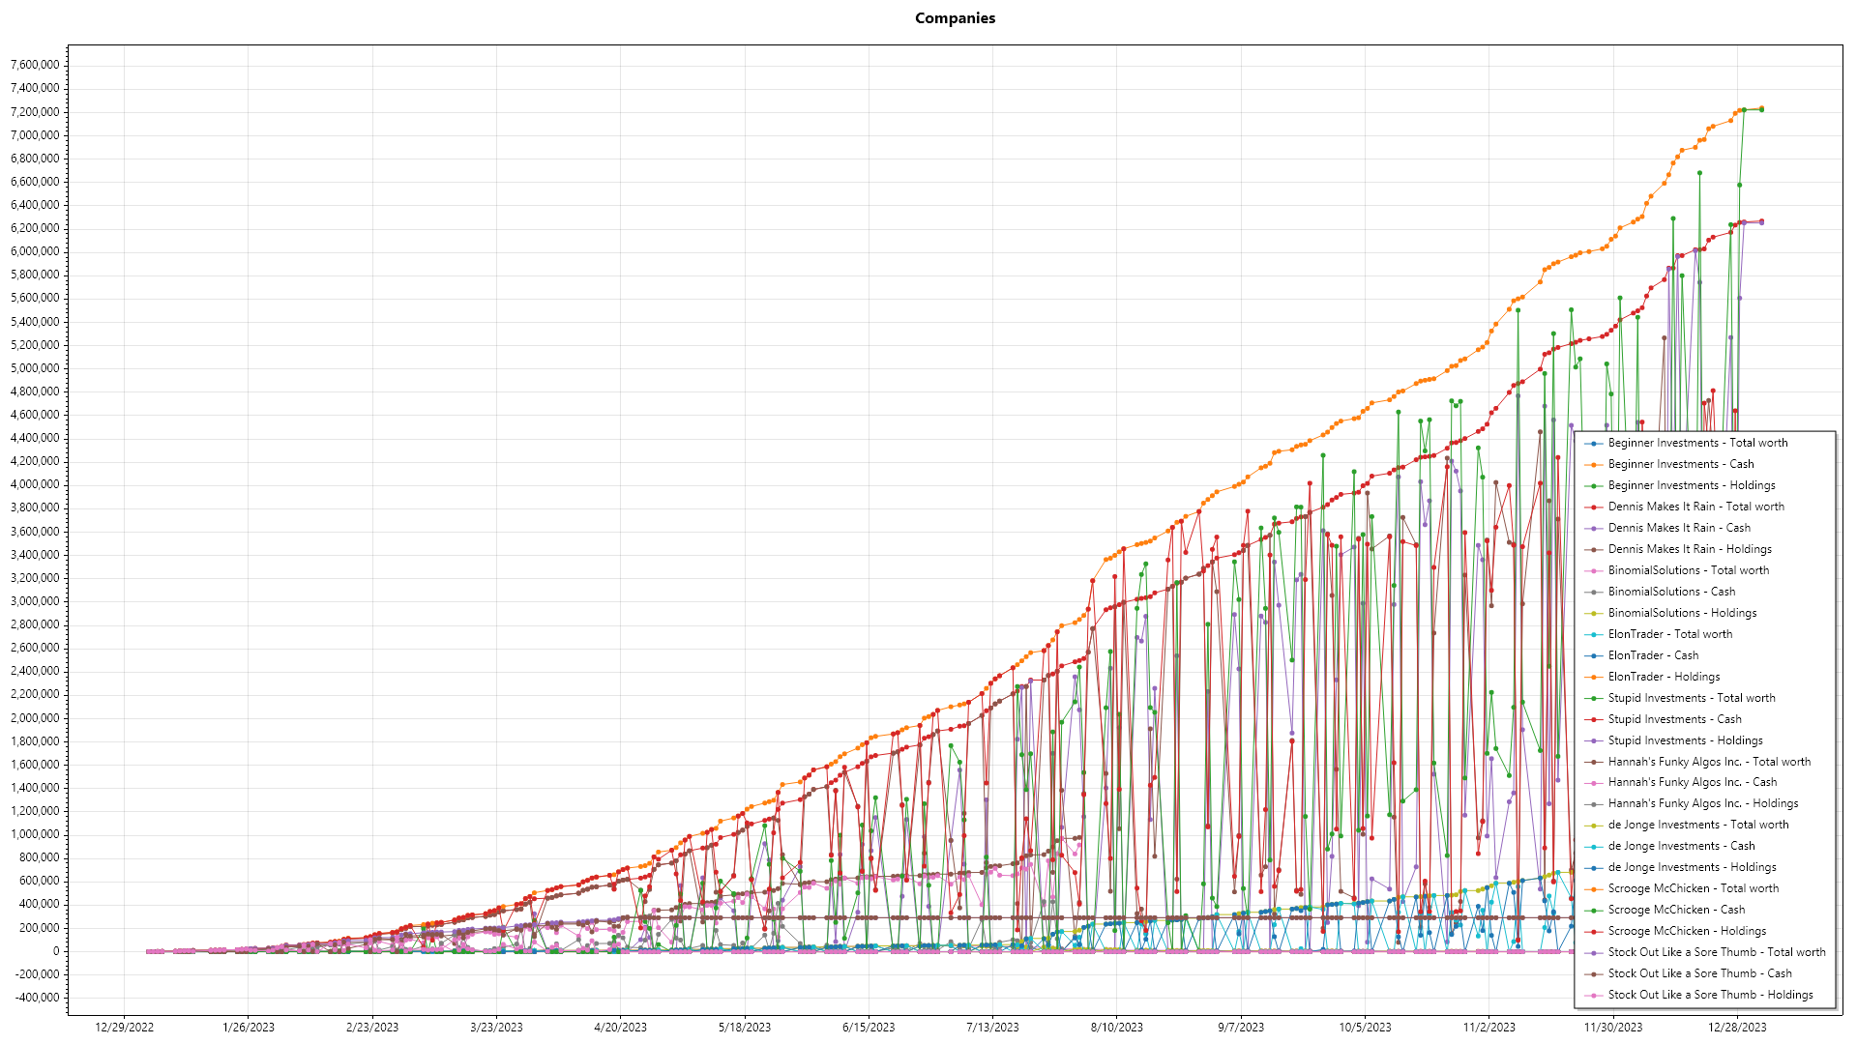Click the 3,000,000 y-axis label
The height and width of the screenshot is (1044, 1857).
click(x=35, y=601)
